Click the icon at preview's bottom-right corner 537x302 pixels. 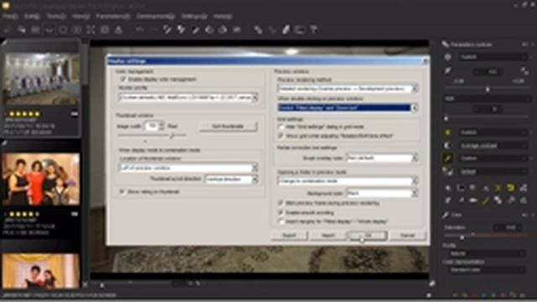tap(432, 284)
